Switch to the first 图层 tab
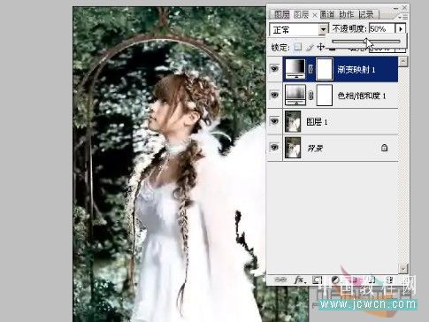The width and height of the screenshot is (429, 322). click(281, 14)
